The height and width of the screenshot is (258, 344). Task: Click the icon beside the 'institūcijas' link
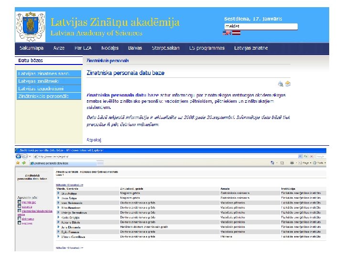tap(19, 202)
